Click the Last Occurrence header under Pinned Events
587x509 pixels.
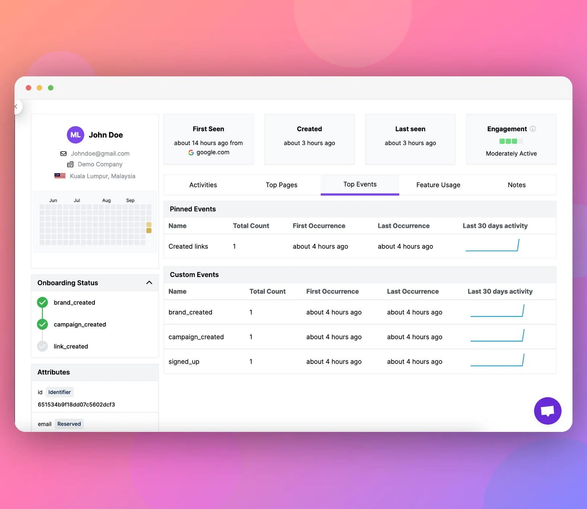pyautogui.click(x=404, y=226)
